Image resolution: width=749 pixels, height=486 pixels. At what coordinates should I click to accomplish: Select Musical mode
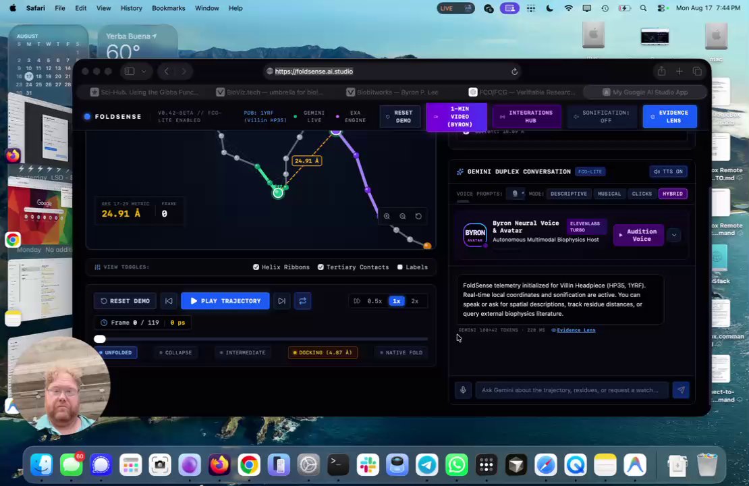point(609,194)
